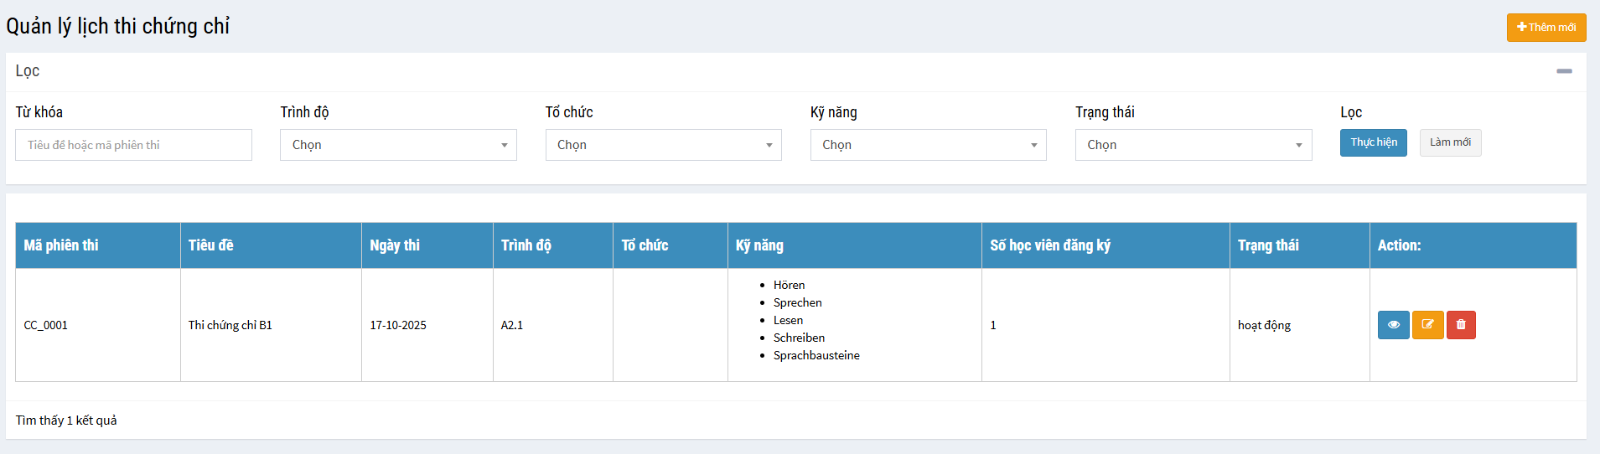1600x454 pixels.
Task: Click the Thi chứng chỉ B1 title cell
Action: (230, 325)
